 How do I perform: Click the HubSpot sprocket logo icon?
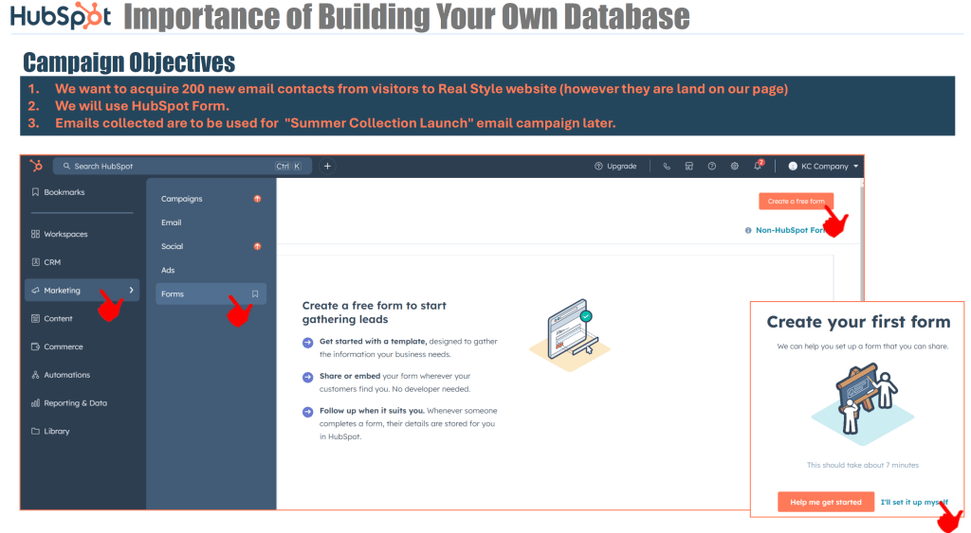pos(36,166)
